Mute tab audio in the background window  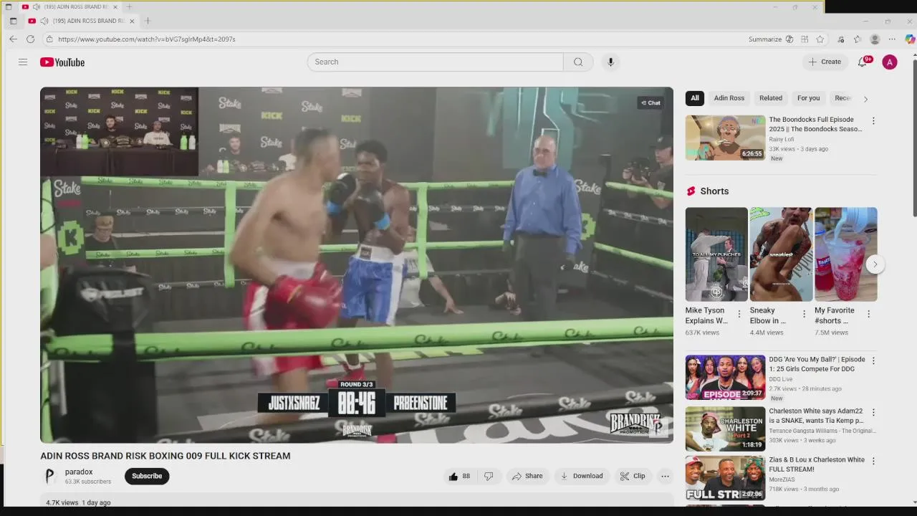pos(36,6)
